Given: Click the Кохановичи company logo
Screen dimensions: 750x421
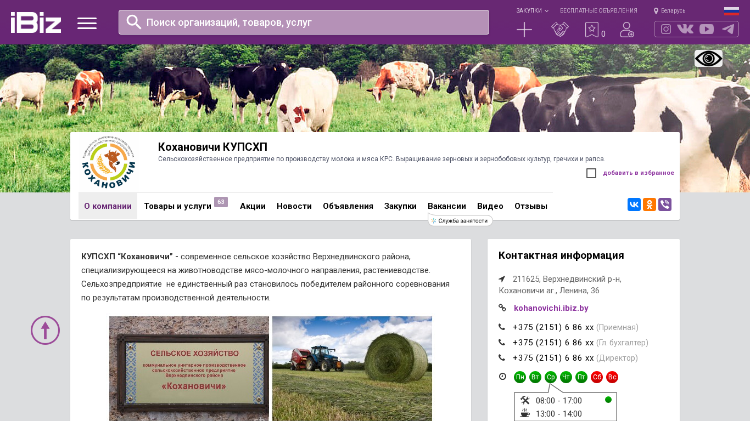Looking at the screenshot, I should pyautogui.click(x=108, y=163).
